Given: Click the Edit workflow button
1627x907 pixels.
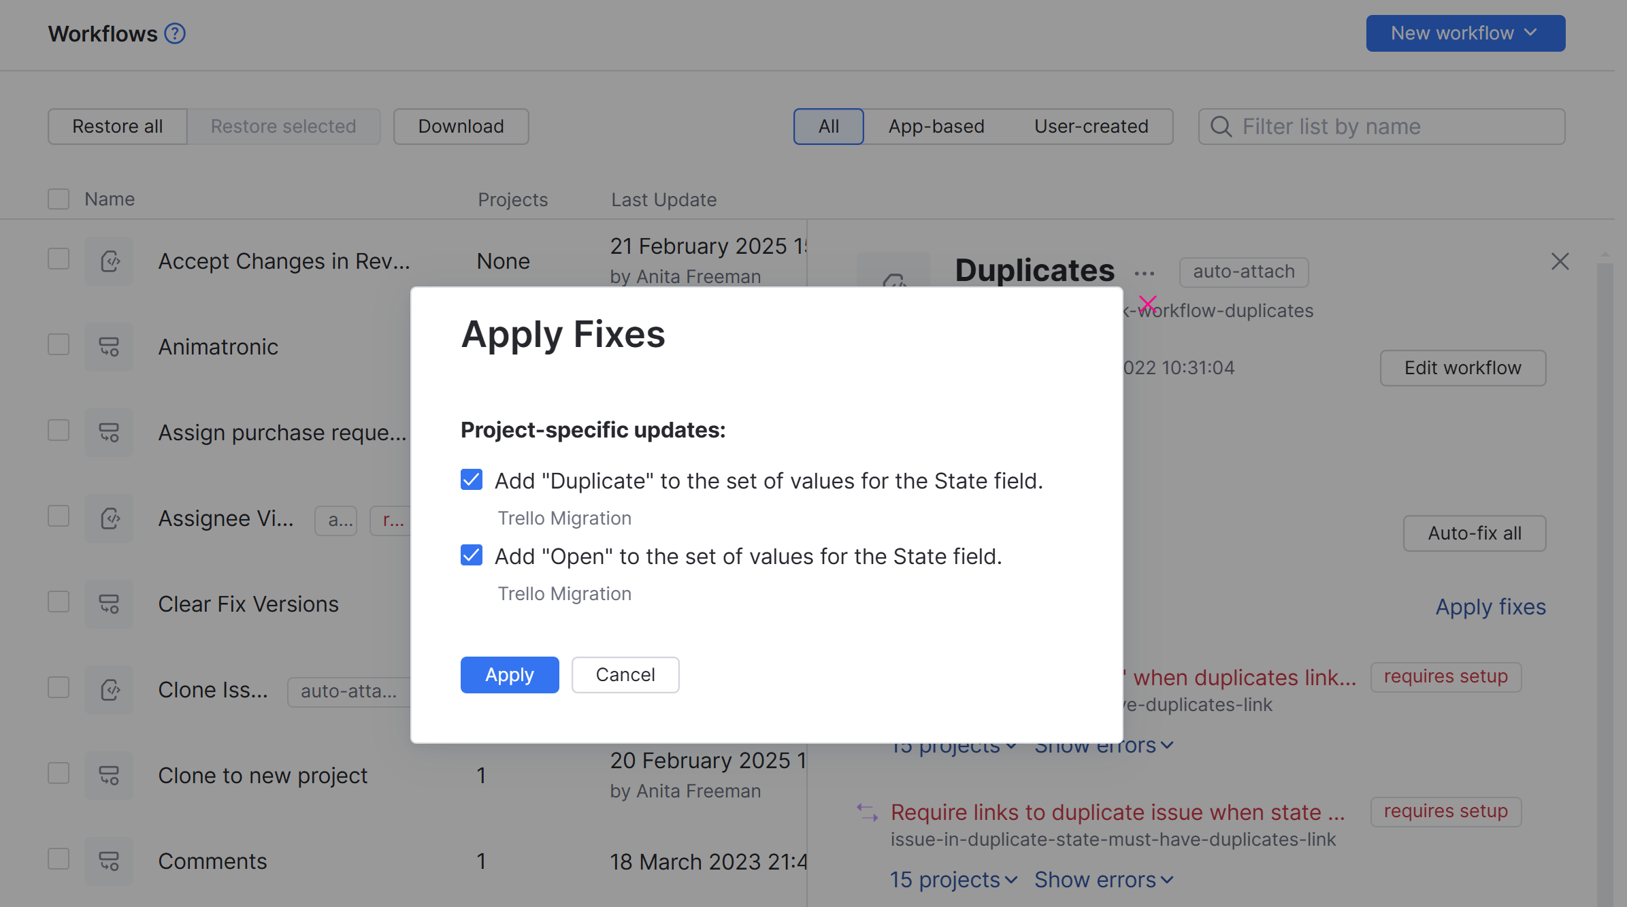Looking at the screenshot, I should [1462, 367].
